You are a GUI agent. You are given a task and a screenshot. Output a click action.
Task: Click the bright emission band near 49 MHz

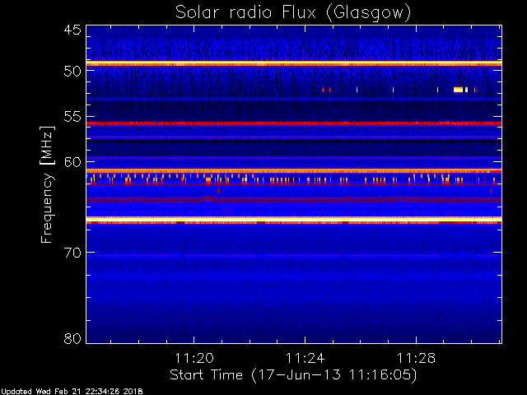tap(294, 64)
